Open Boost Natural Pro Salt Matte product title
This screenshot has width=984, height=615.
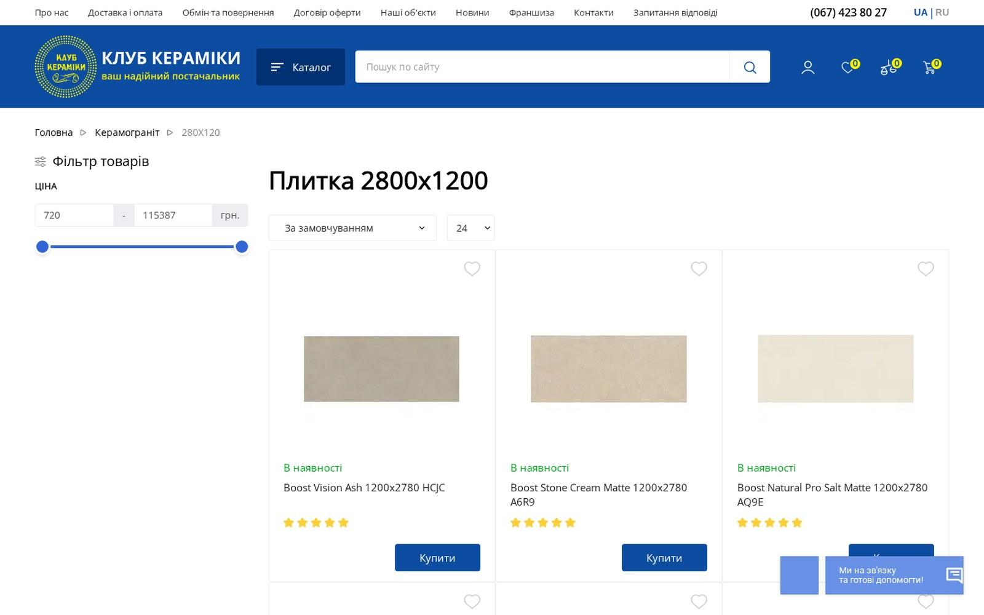click(832, 494)
